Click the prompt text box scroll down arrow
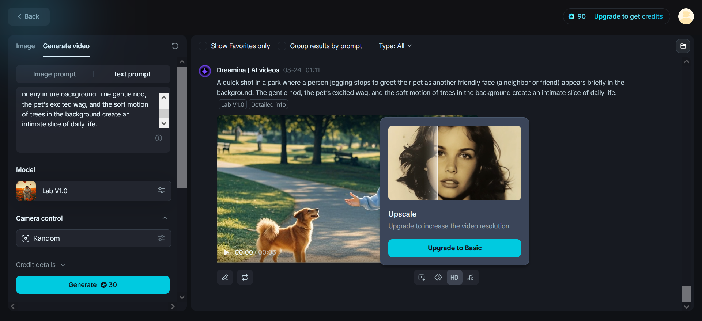Viewport: 702px width, 321px height. click(x=164, y=123)
